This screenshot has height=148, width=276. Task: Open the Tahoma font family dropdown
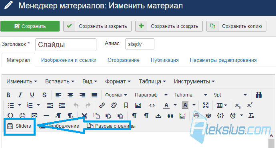(x=191, y=95)
